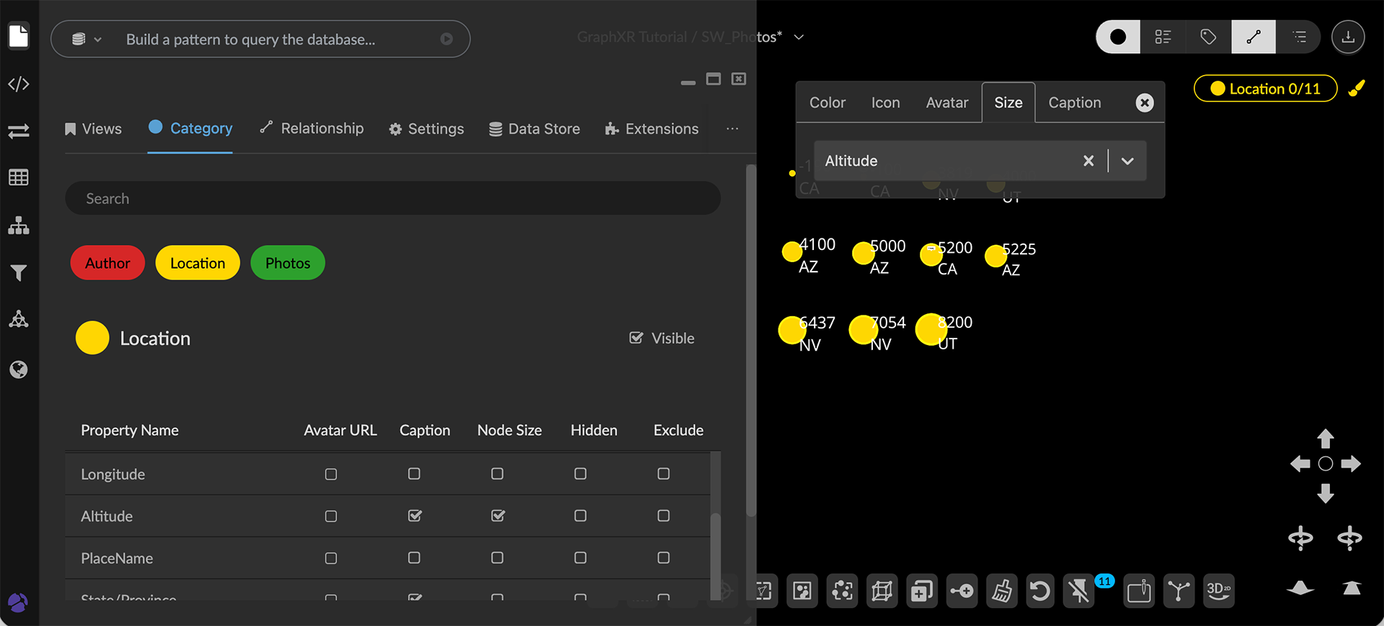Expand the SW_Photos project name dropdown
This screenshot has width=1384, height=626.
point(799,37)
